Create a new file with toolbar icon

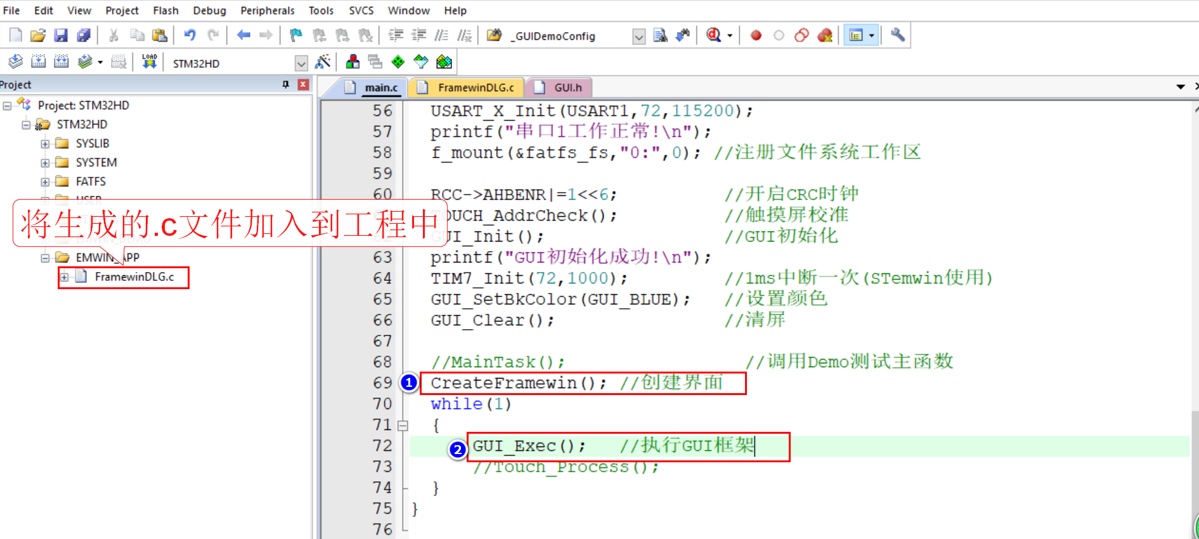[x=15, y=36]
